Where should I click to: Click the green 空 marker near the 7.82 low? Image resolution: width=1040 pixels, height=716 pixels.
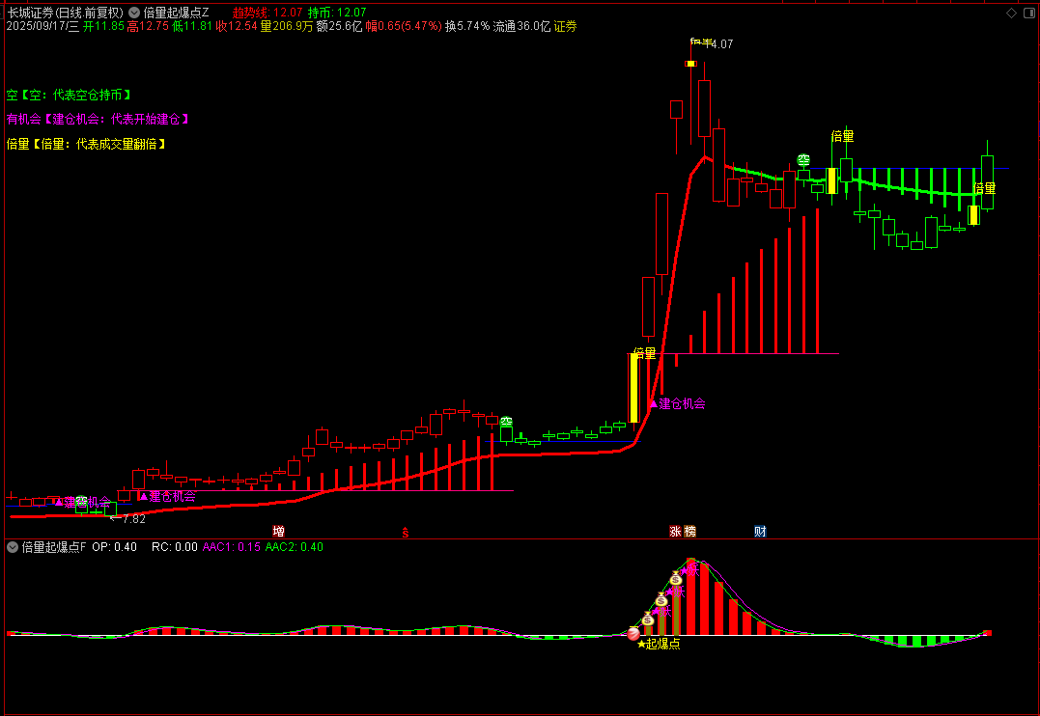(x=81, y=501)
